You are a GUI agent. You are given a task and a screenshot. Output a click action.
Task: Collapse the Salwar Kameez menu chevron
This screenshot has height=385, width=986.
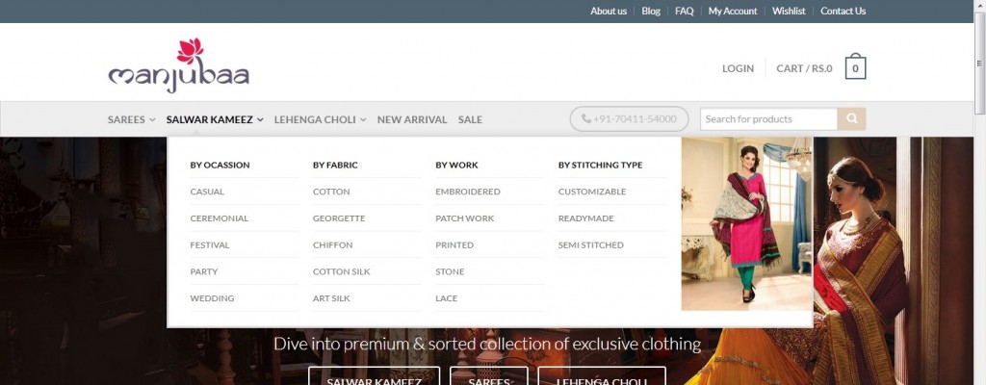click(x=260, y=119)
